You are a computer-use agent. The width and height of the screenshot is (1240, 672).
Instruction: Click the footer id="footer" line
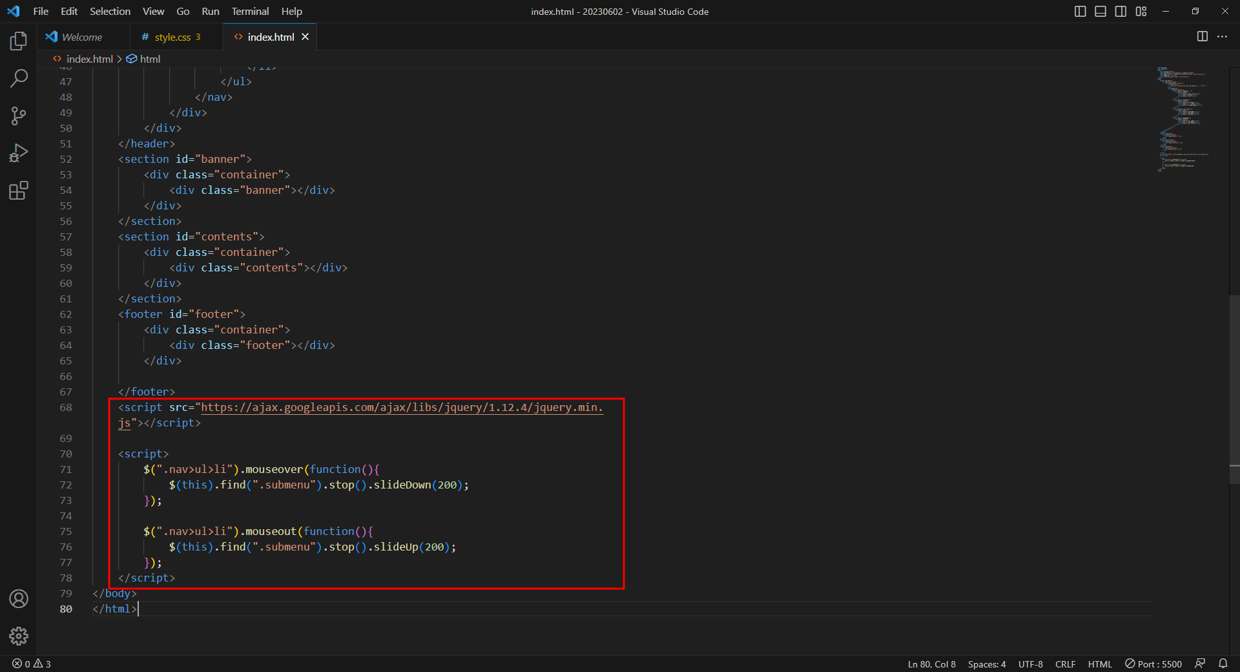[181, 314]
